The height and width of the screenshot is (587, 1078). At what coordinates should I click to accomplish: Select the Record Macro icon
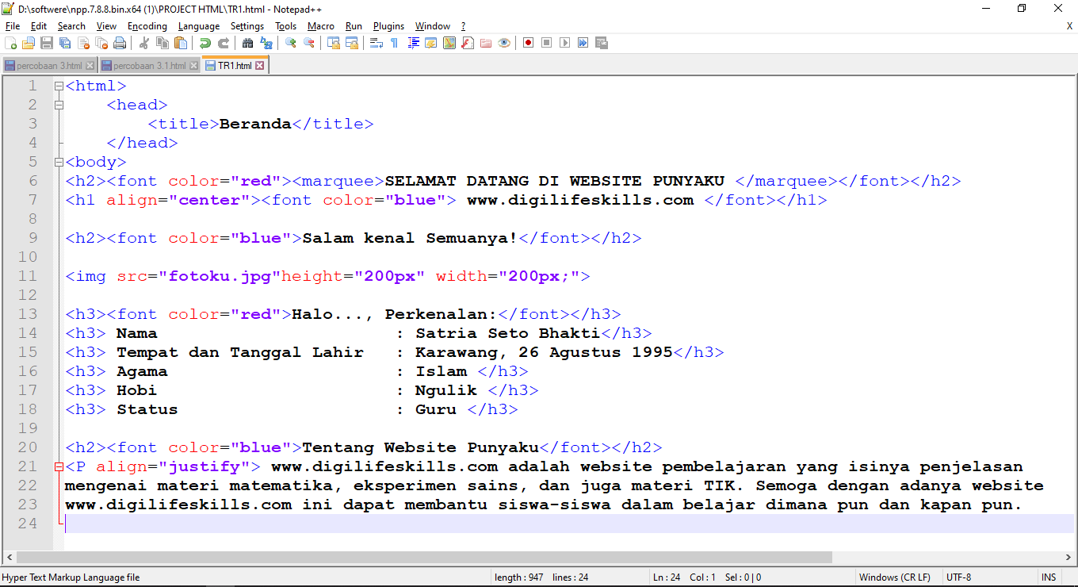pos(528,43)
